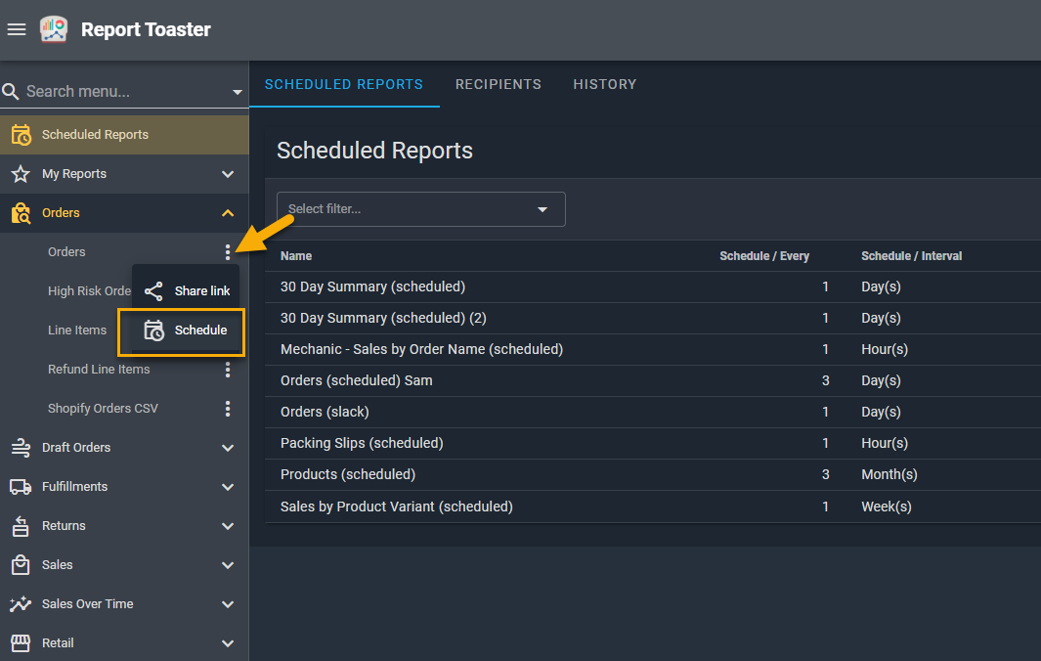Expand the My Reports section

click(x=228, y=174)
